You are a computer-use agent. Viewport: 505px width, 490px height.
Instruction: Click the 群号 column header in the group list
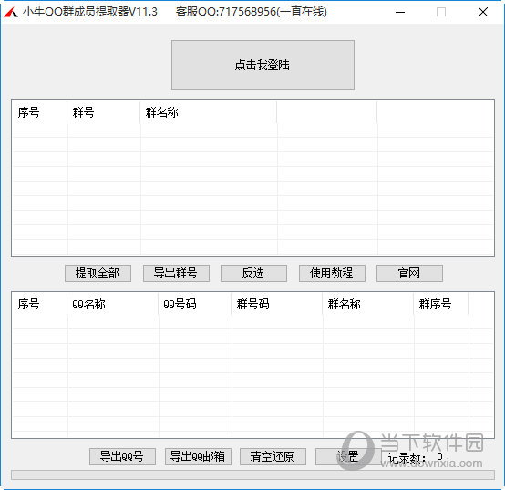tap(104, 112)
